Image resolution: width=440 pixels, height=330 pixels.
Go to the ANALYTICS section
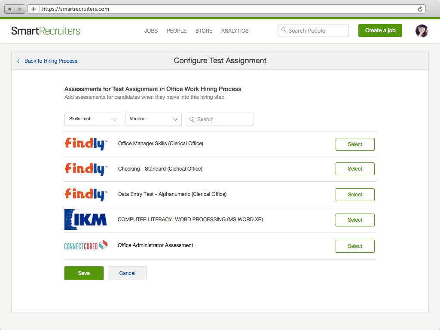235,31
